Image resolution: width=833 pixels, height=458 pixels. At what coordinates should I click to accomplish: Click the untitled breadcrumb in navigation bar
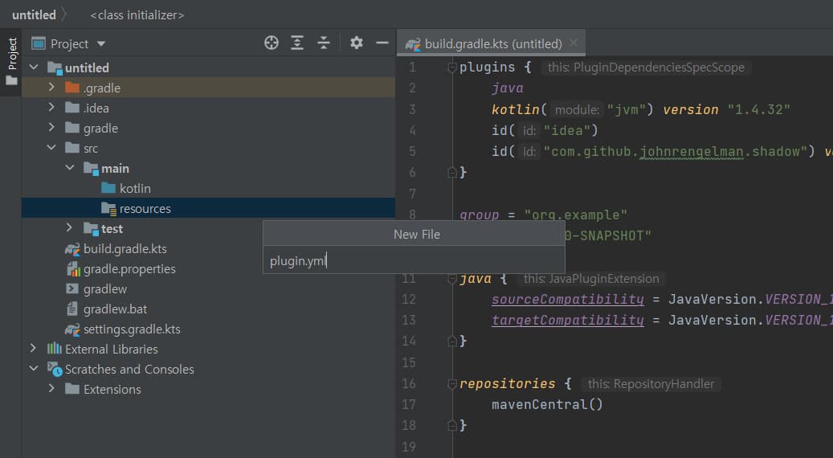(34, 14)
